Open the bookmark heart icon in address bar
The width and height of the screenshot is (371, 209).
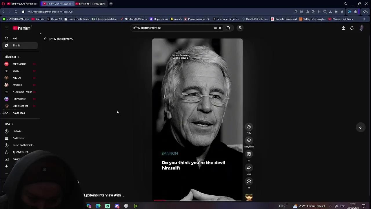tap(325, 12)
